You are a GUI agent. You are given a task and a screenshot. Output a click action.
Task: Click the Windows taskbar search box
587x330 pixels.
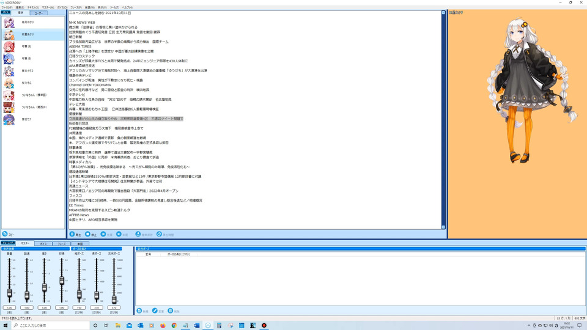tap(51, 326)
